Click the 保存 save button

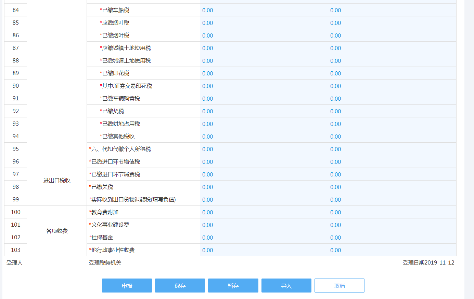(180, 286)
